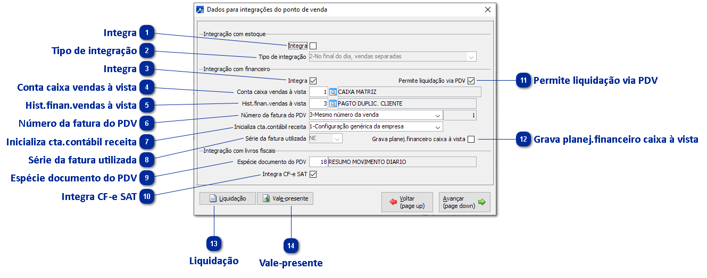Image resolution: width=707 pixels, height=278 pixels.
Task: Click the lookup icon beside Conta caixa vendas
Action: click(333, 92)
